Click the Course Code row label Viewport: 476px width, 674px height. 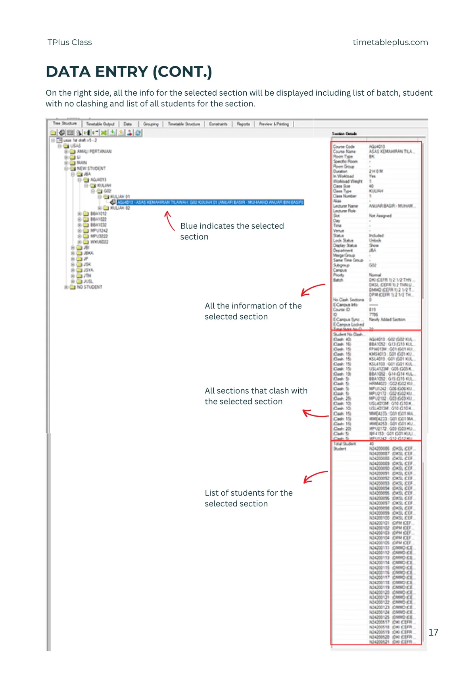tap(344, 147)
